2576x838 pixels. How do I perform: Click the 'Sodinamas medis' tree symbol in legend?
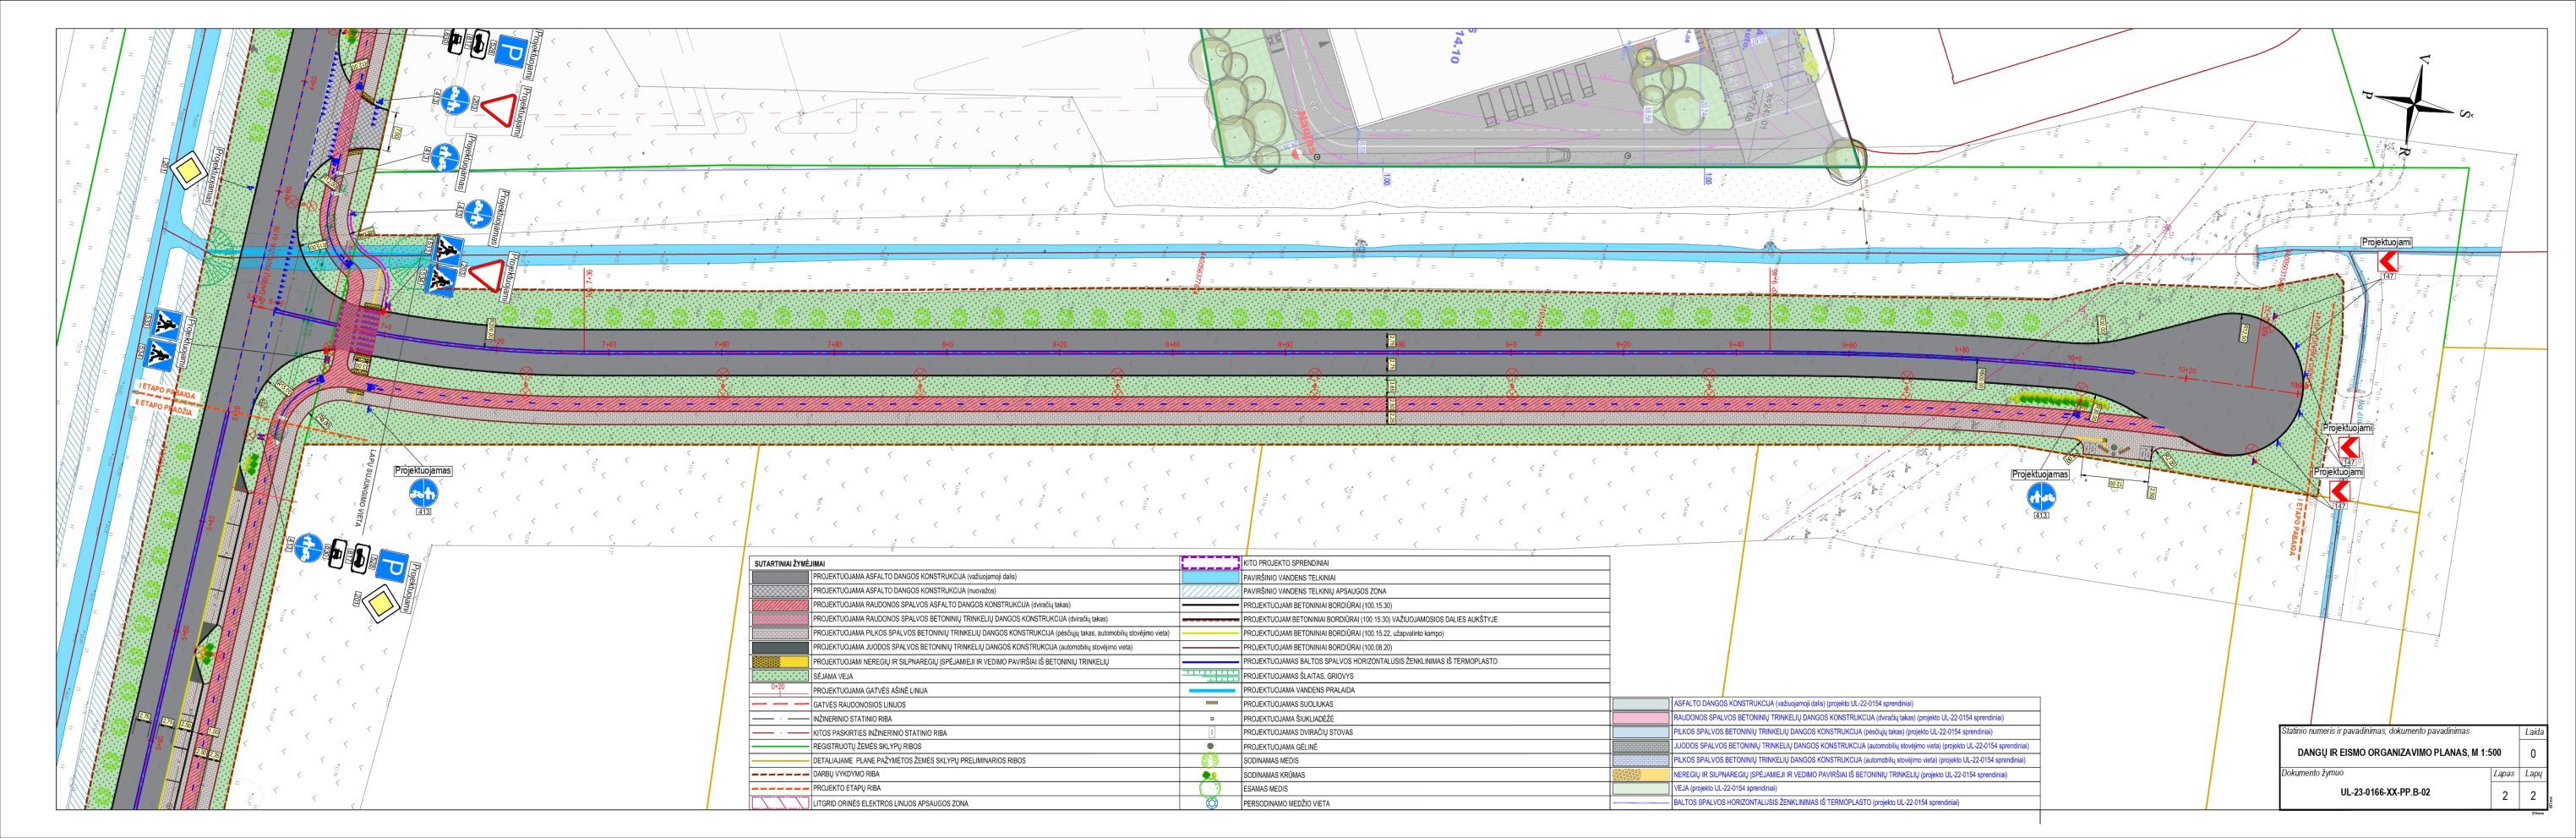1211,761
